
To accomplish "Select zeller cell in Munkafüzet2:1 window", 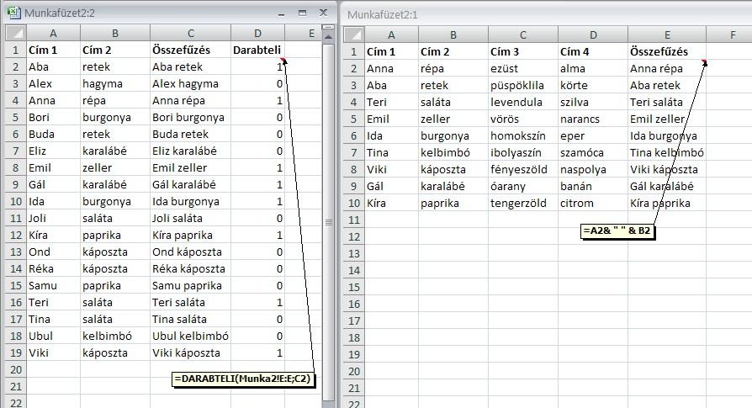I will (x=453, y=119).
